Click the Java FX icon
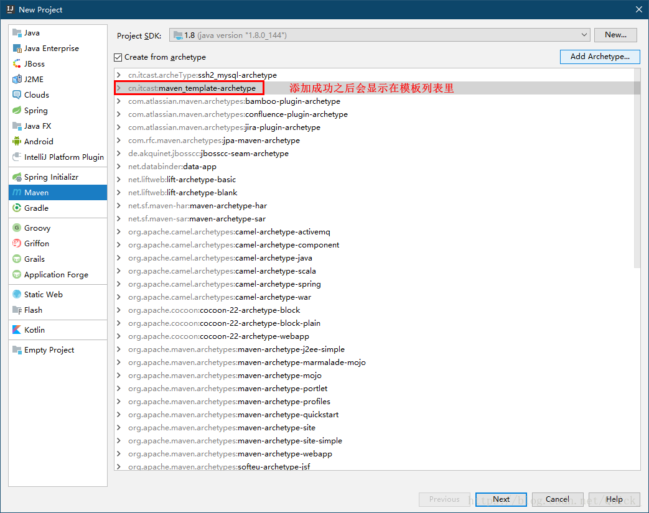This screenshot has height=513, width=649. pyautogui.click(x=17, y=126)
